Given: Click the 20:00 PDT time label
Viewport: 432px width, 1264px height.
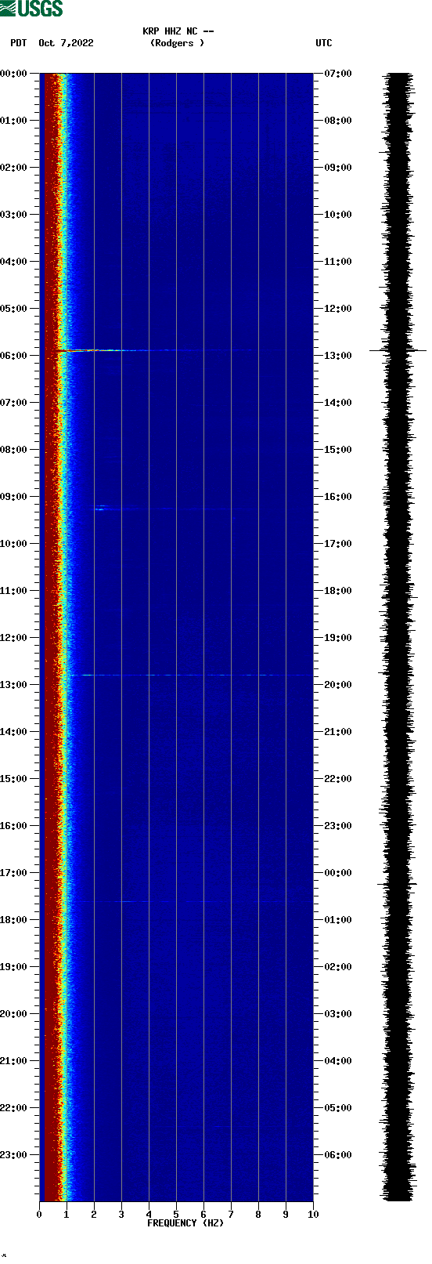Looking at the screenshot, I should [14, 1014].
